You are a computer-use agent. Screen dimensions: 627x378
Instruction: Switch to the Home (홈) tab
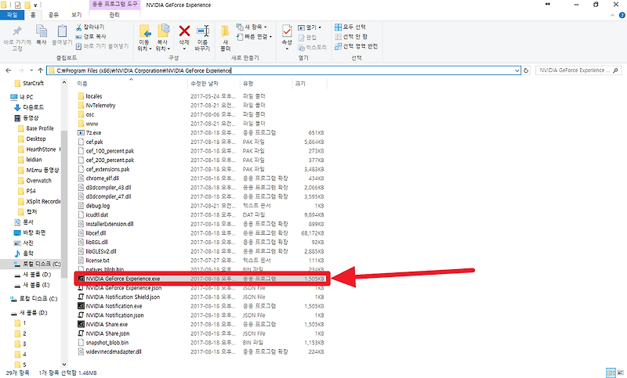click(33, 15)
